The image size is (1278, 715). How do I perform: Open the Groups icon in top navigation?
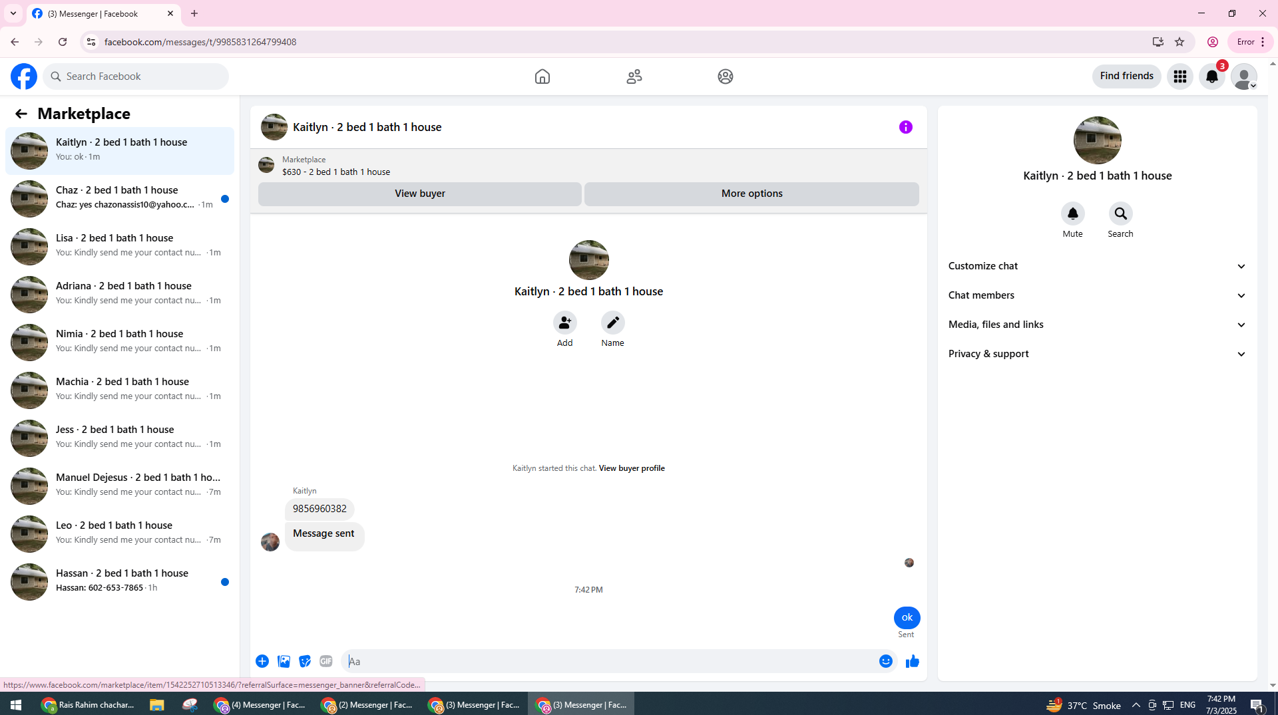726,76
